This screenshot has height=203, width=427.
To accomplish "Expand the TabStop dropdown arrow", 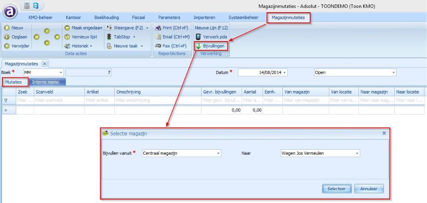I will 134,37.
